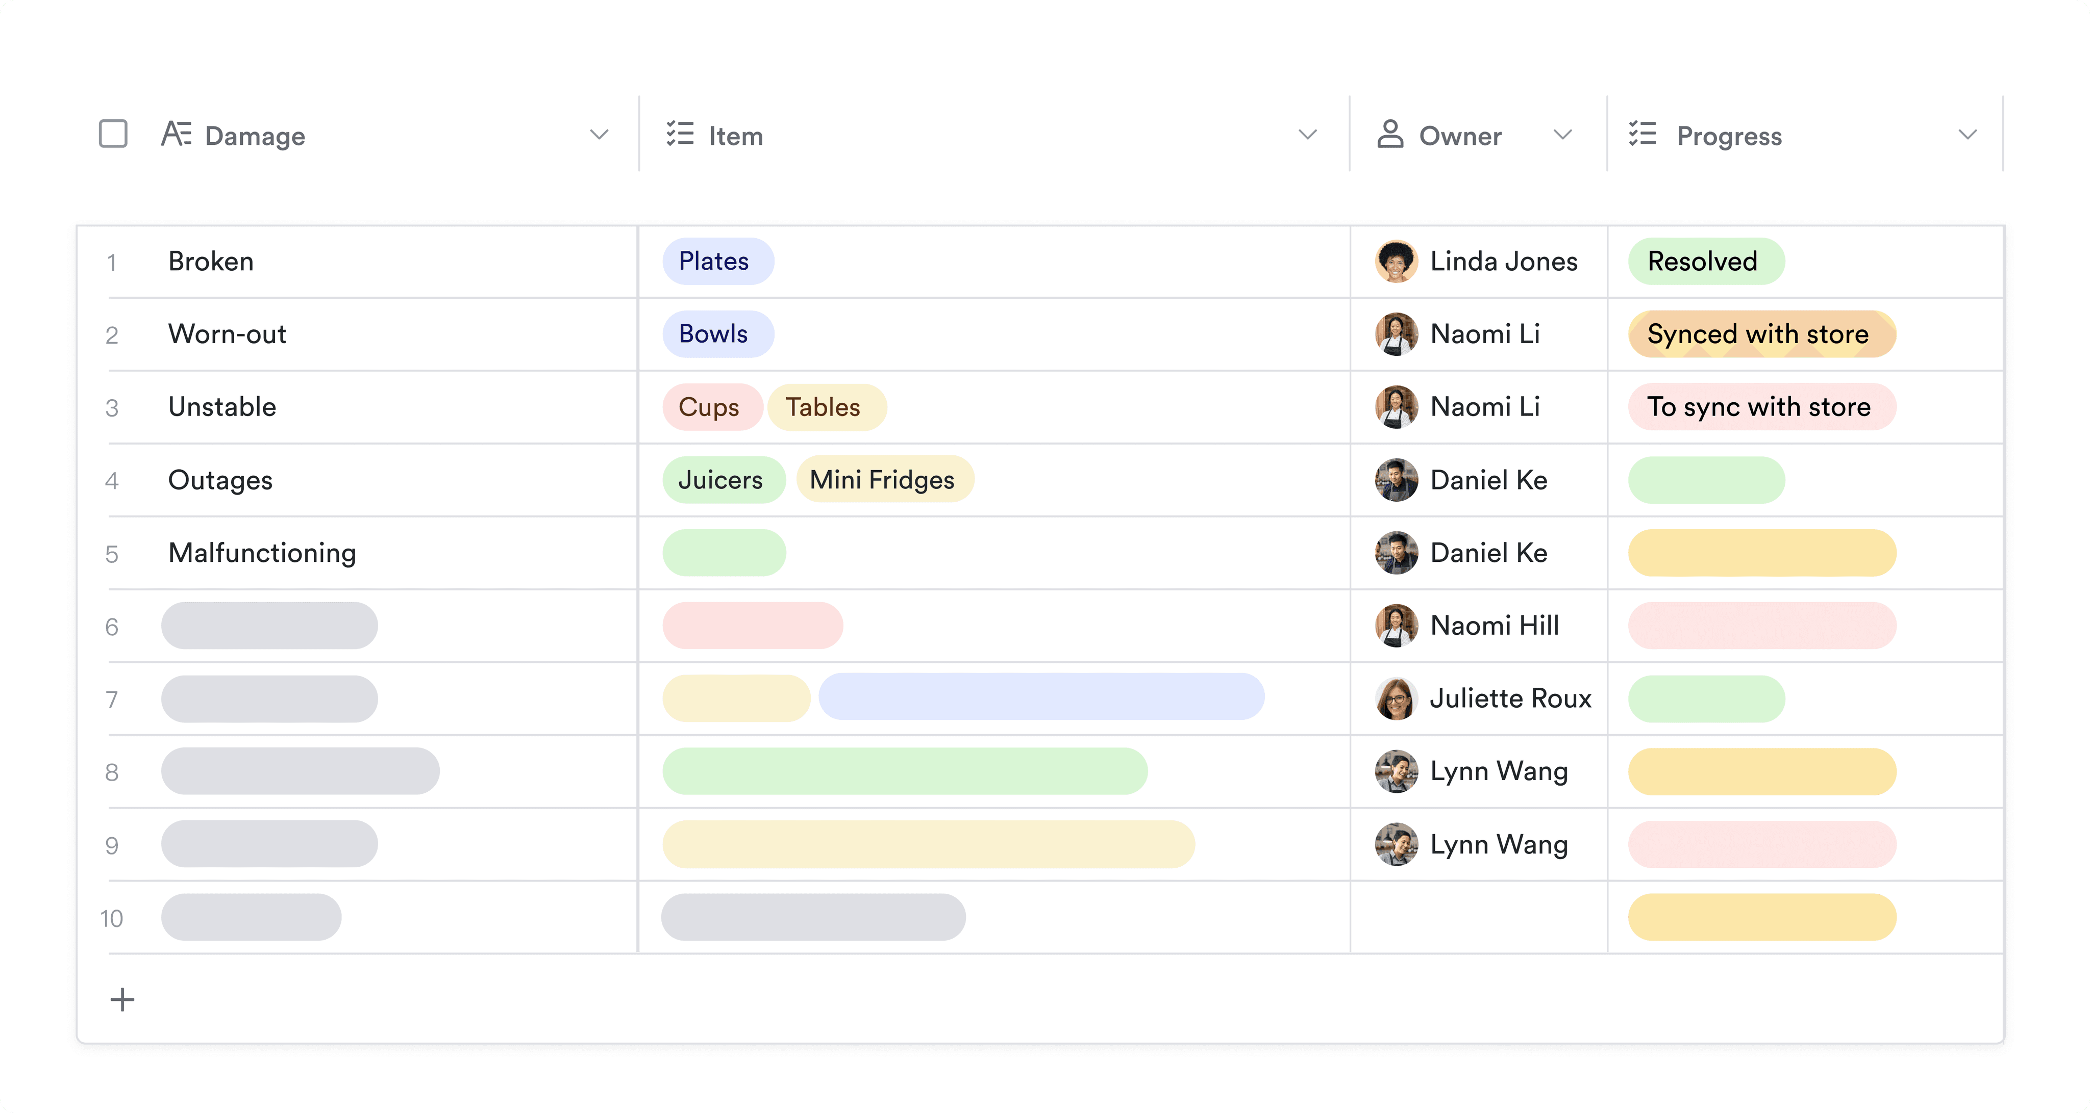
Task: Click the Malfunctioning damage cell
Action: pyautogui.click(x=262, y=553)
